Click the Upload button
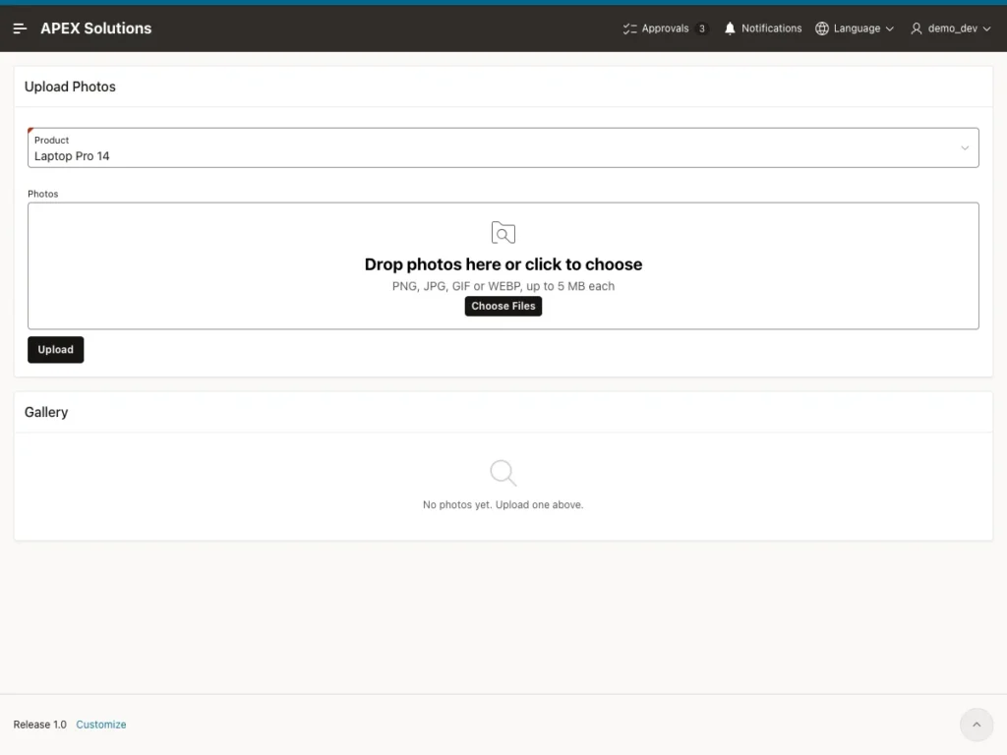Screen dimensions: 1007x755 coord(56,350)
